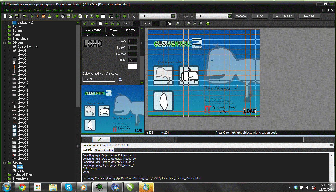
Task: Collapse the Objects folder in resource tree
Action: click(5, 43)
